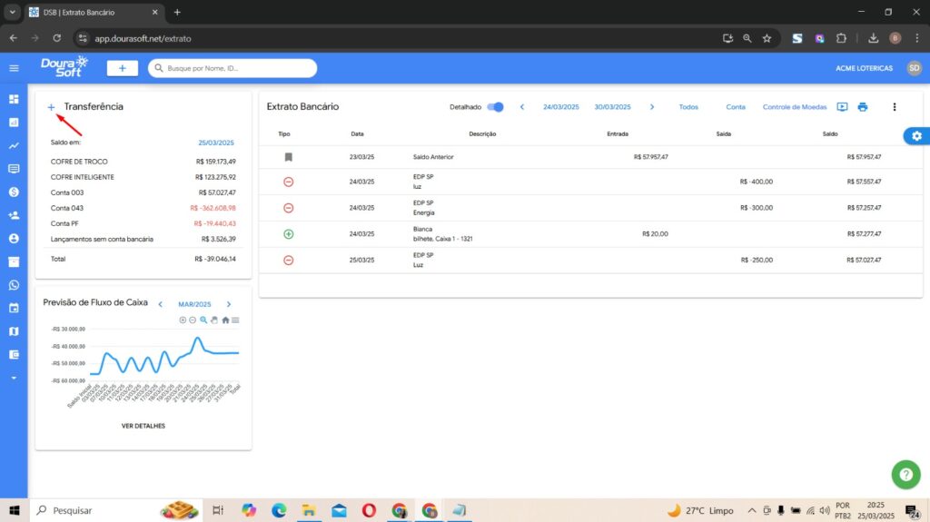This screenshot has width=930, height=522.
Task: Open the chart's export menu icon
Action: coord(235,320)
